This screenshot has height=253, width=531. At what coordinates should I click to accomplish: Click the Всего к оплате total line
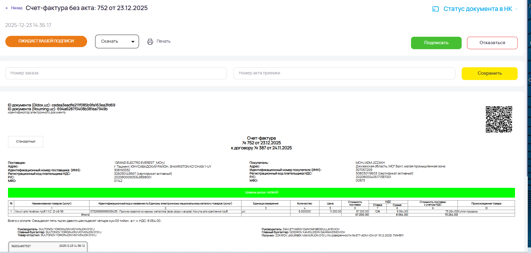[85, 221]
